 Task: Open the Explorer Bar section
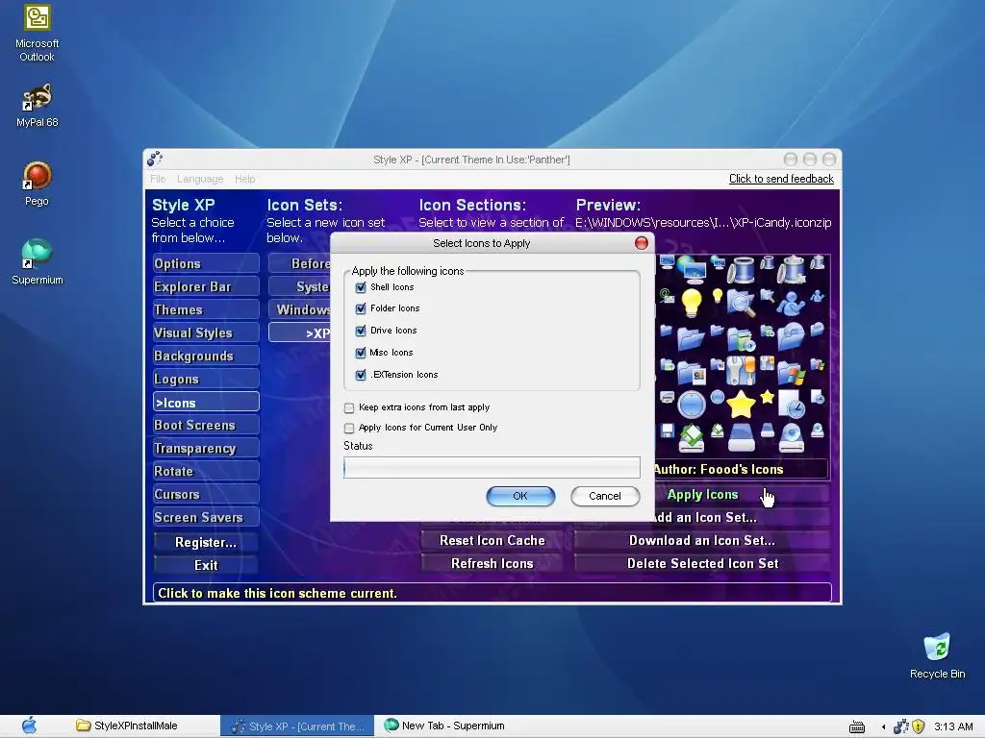206,286
